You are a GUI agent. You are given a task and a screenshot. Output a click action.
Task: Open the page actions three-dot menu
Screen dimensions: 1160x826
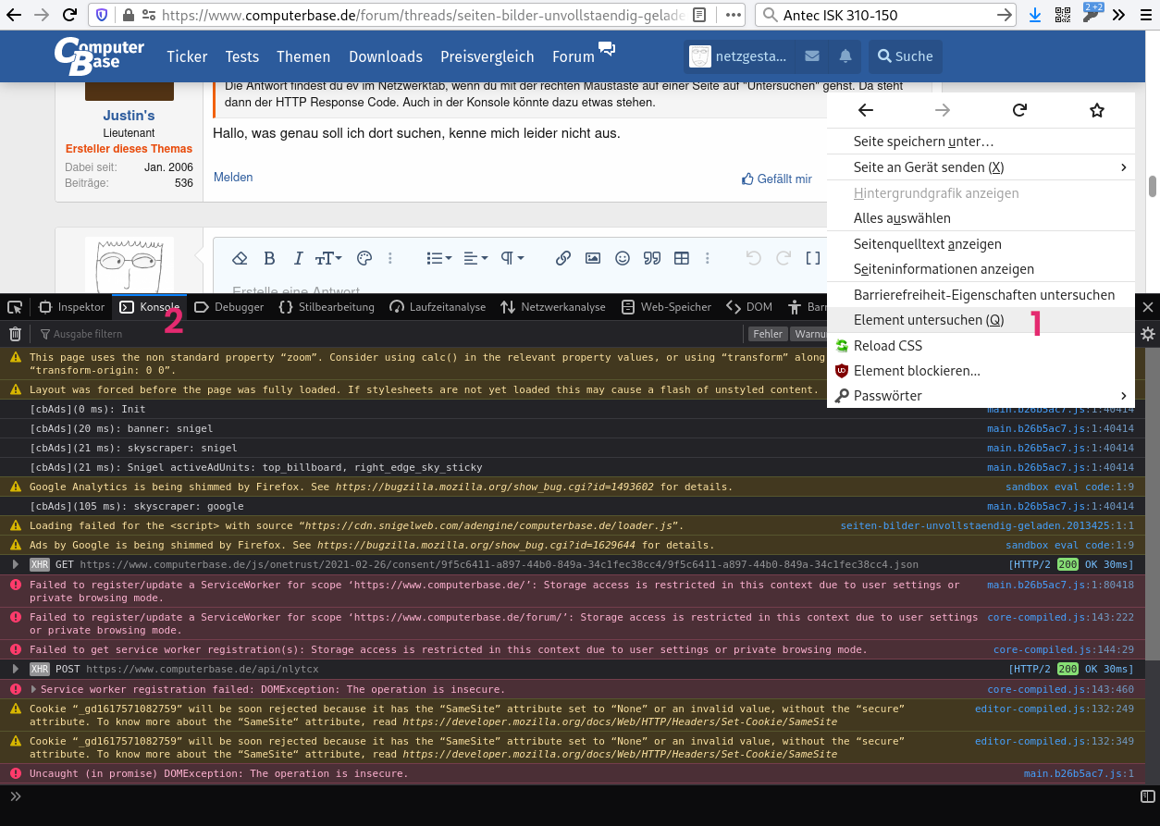[733, 15]
